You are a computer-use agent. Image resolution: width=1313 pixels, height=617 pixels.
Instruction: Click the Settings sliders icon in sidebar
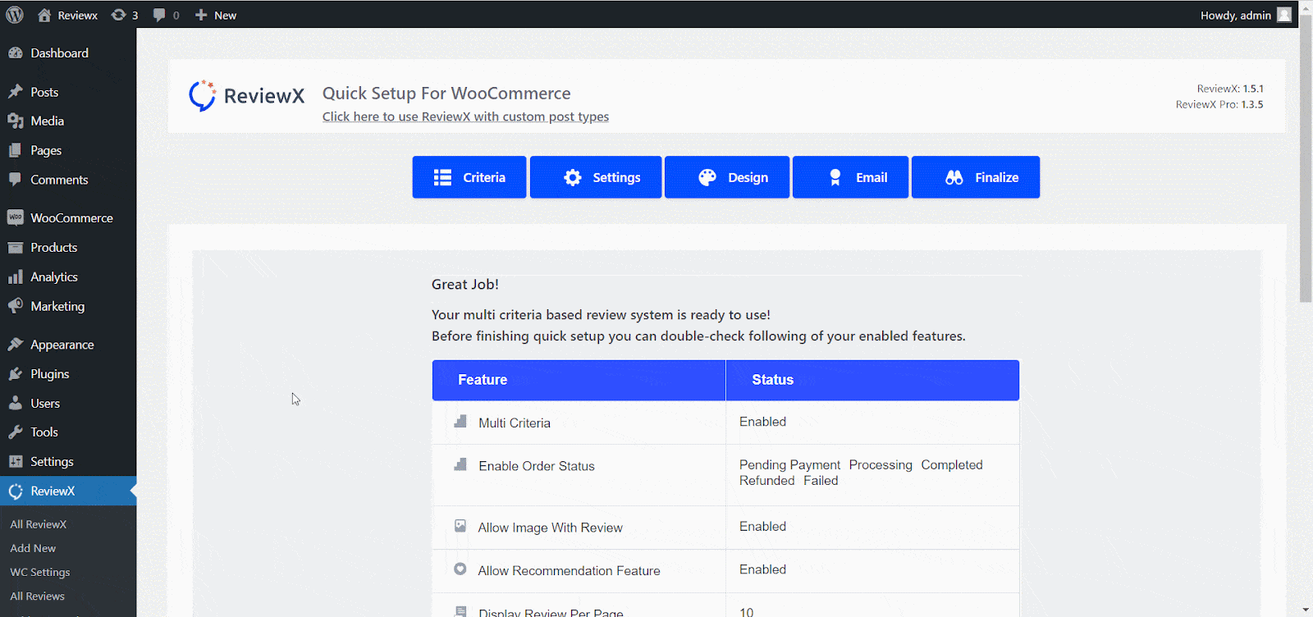15,461
